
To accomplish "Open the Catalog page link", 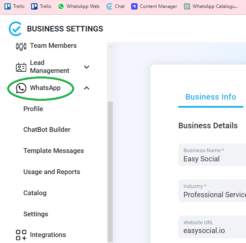I will coord(35,193).
